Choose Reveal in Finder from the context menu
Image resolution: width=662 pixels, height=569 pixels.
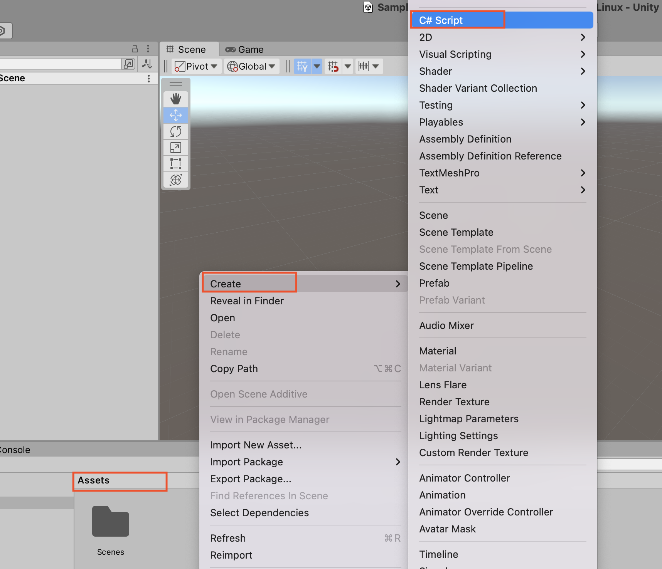tap(247, 301)
